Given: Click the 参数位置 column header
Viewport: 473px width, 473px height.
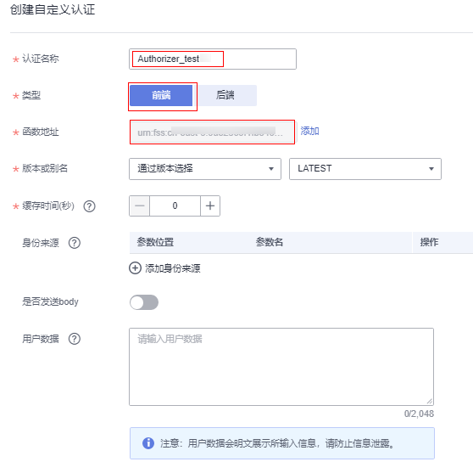Looking at the screenshot, I should tap(155, 242).
